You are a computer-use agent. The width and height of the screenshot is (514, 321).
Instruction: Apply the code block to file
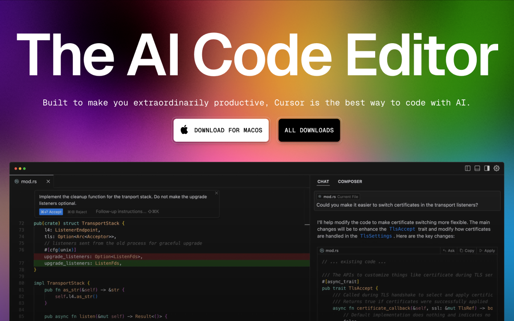pyautogui.click(x=487, y=251)
